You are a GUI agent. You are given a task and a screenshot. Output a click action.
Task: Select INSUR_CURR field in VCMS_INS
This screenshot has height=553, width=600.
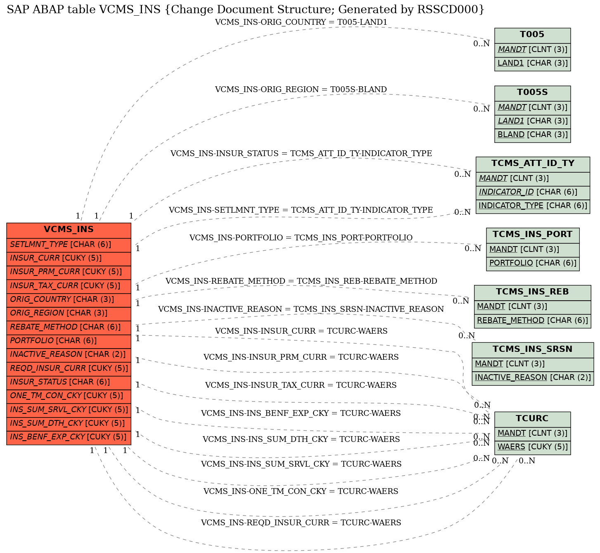69,259
